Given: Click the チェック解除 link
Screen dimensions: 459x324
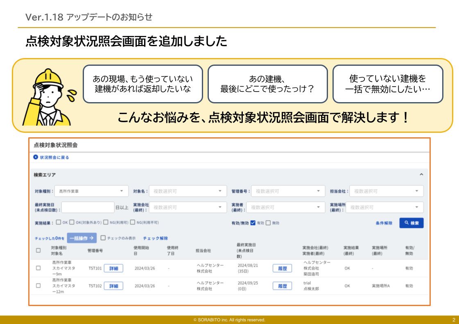Looking at the screenshot, I should coord(156,237).
